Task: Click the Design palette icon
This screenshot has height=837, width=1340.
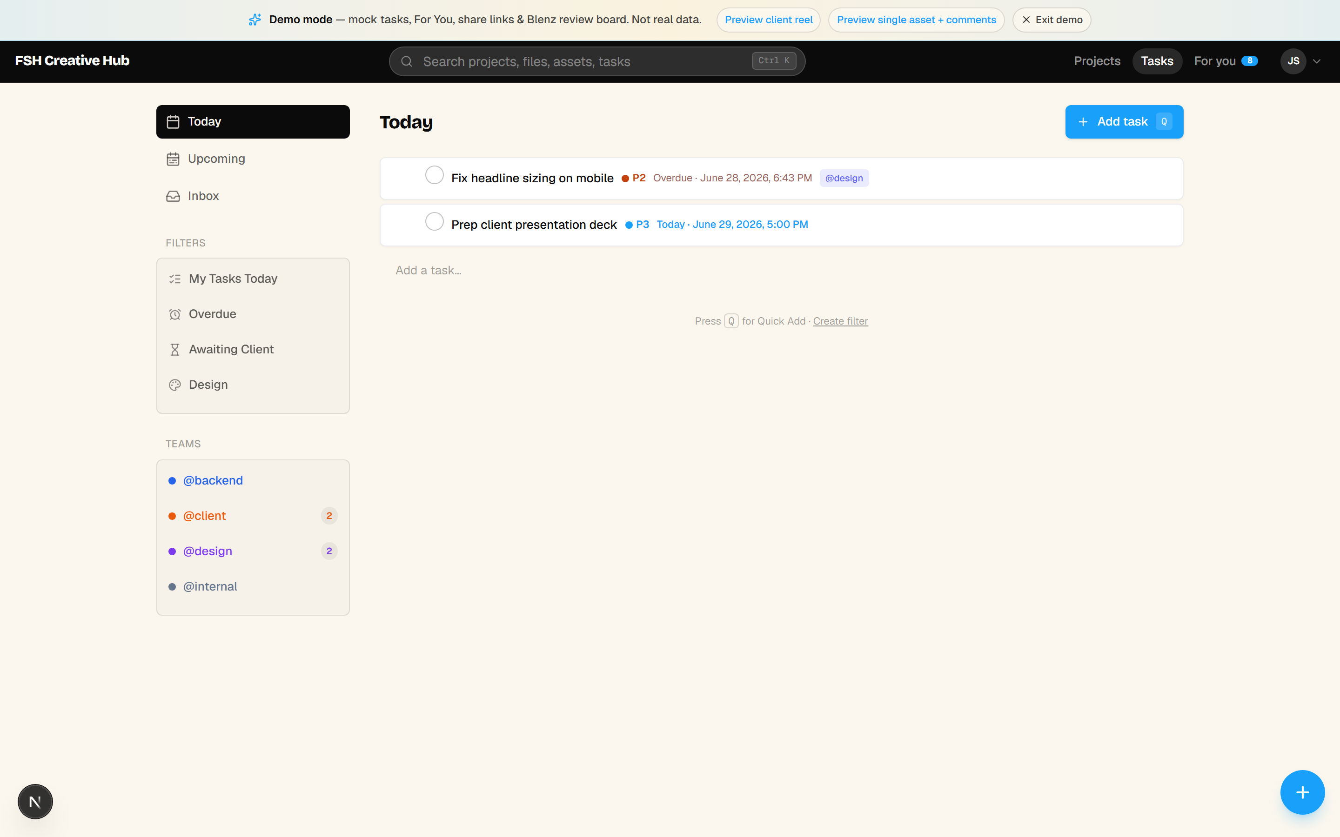Action: pos(175,385)
